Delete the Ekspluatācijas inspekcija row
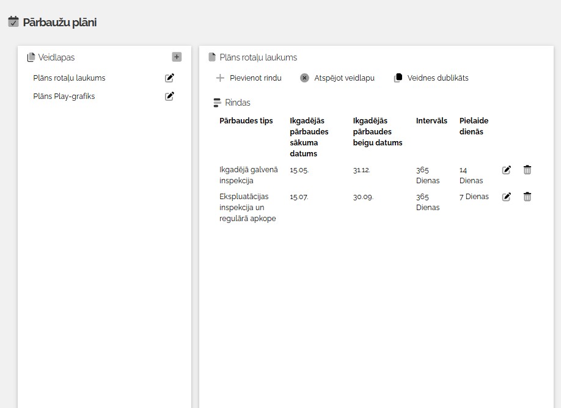The height and width of the screenshot is (408, 561). (x=527, y=197)
